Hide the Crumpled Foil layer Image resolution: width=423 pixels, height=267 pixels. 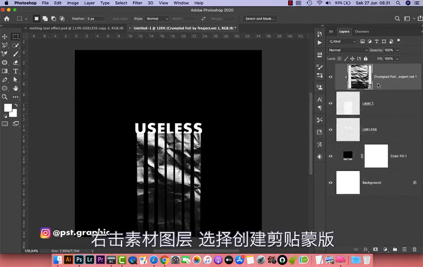click(x=331, y=77)
